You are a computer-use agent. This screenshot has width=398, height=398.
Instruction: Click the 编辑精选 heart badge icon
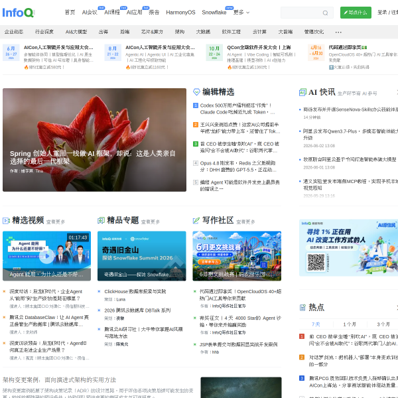[x=196, y=92]
